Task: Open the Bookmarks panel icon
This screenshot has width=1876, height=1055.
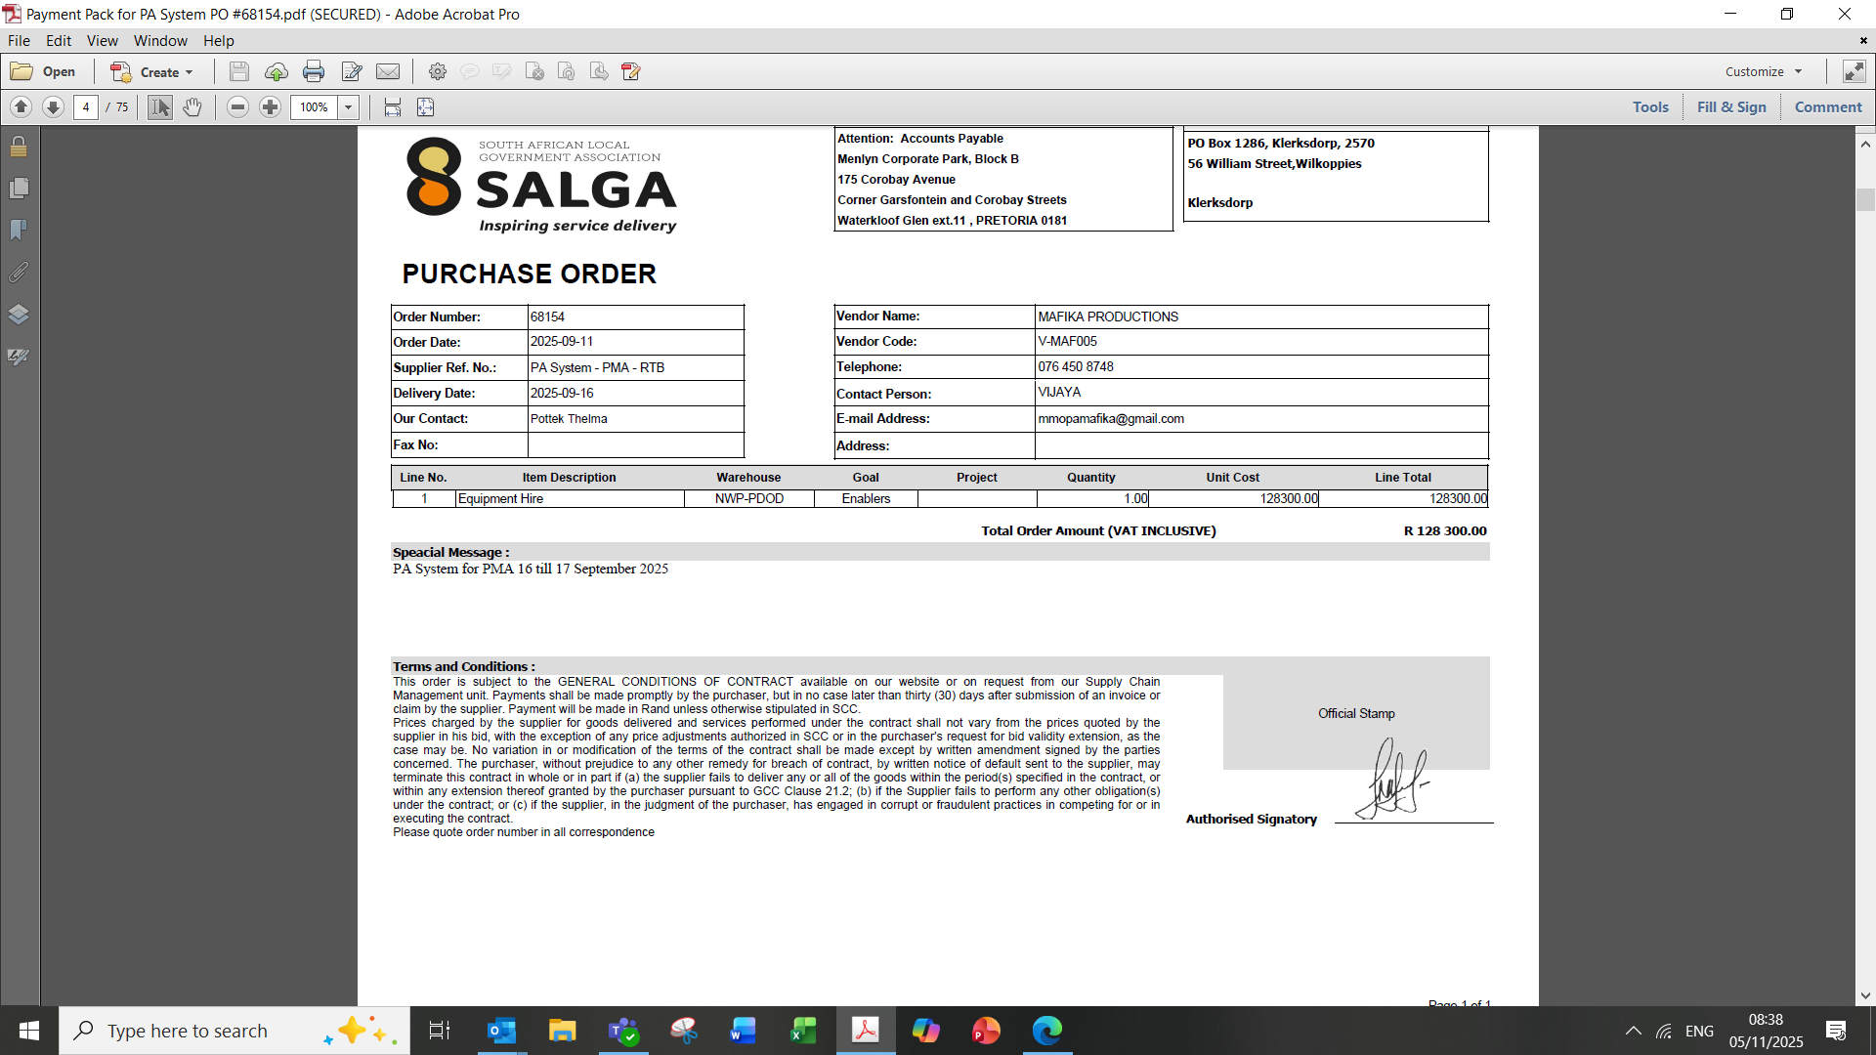Action: coord(19,230)
